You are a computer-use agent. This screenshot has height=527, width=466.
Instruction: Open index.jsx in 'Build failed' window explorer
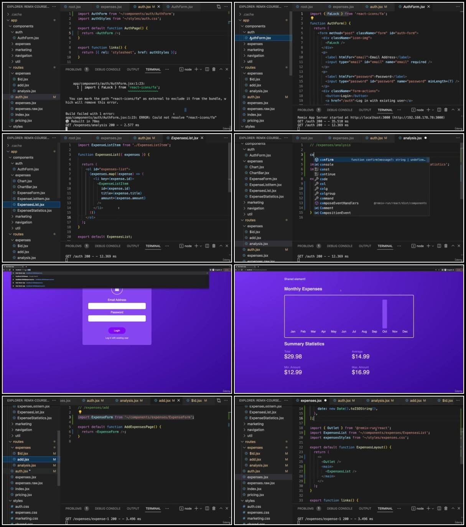(22, 115)
